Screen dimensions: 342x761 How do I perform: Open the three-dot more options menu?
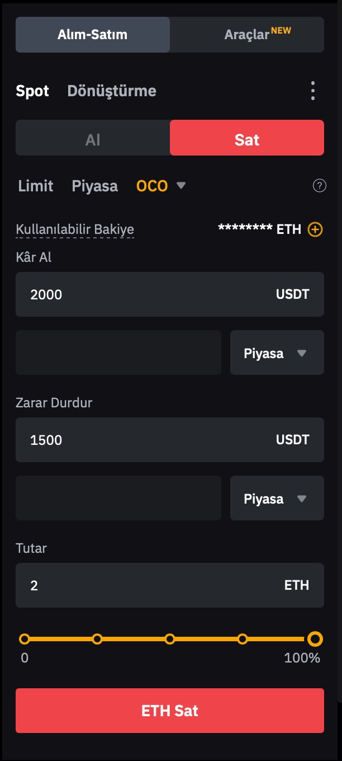click(313, 91)
